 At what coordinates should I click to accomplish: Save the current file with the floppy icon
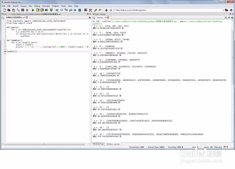14,10
